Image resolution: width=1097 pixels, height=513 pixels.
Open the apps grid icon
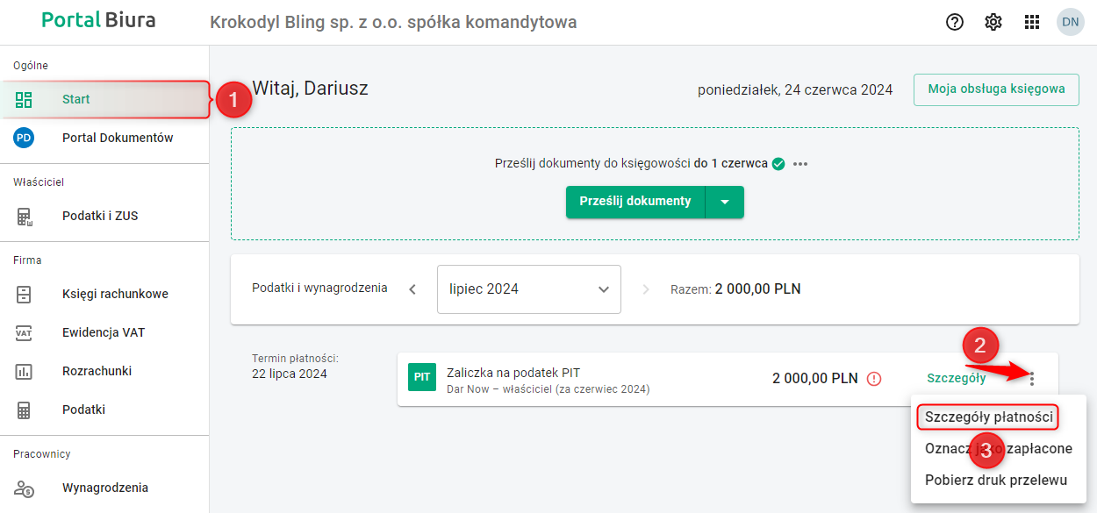(1032, 22)
